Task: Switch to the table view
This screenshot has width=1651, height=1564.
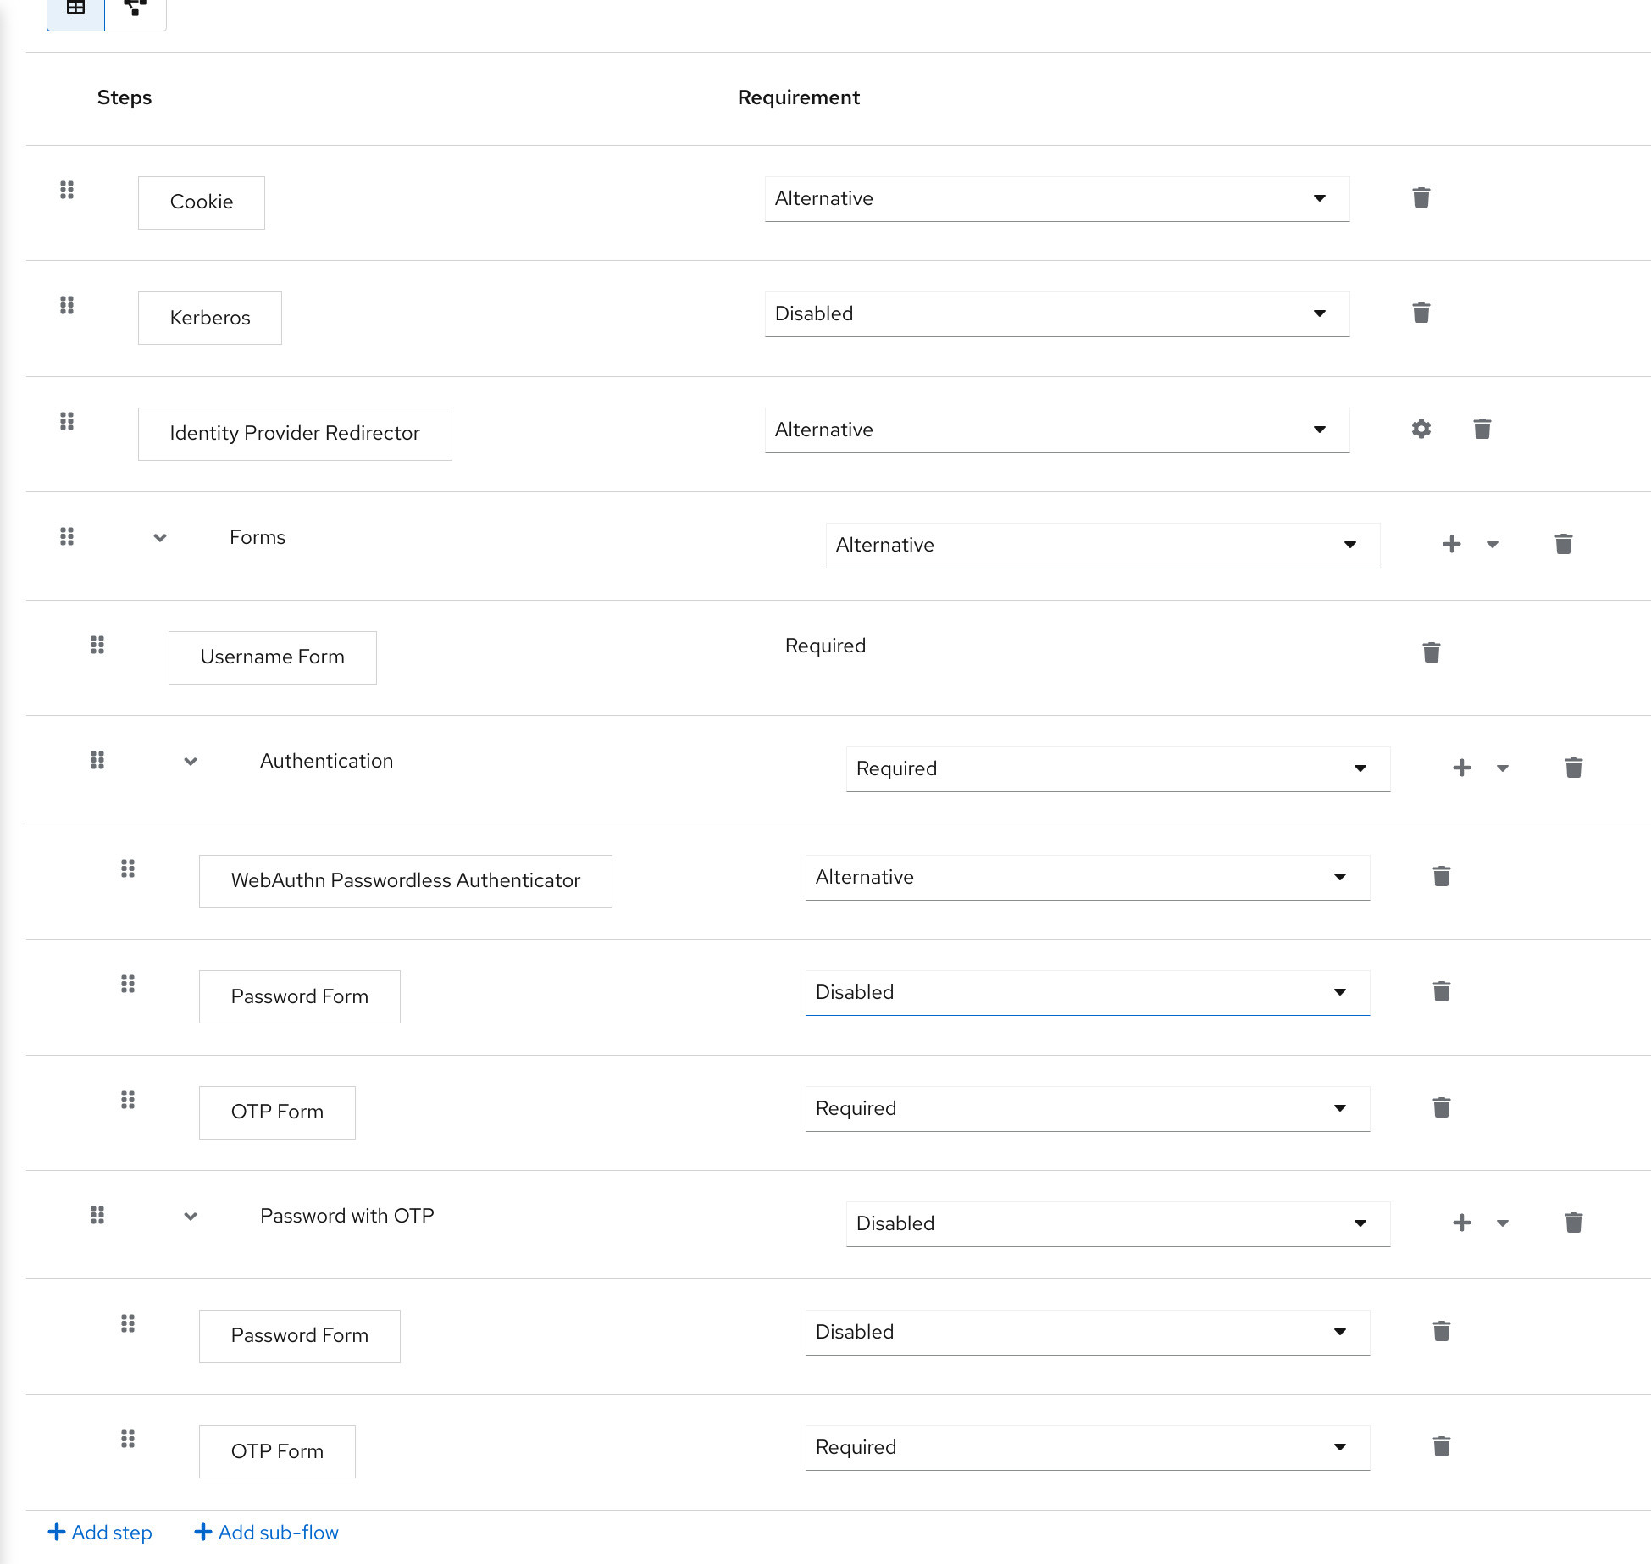Action: click(x=75, y=8)
